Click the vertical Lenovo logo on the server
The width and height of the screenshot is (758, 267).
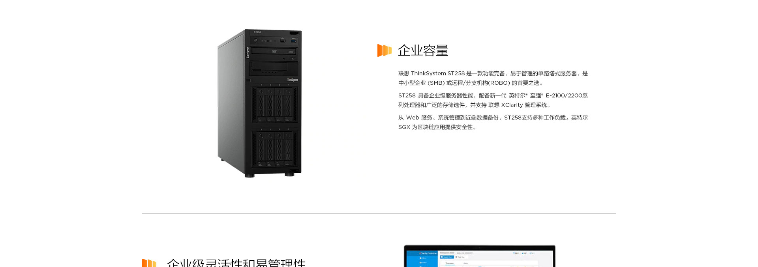click(x=248, y=52)
